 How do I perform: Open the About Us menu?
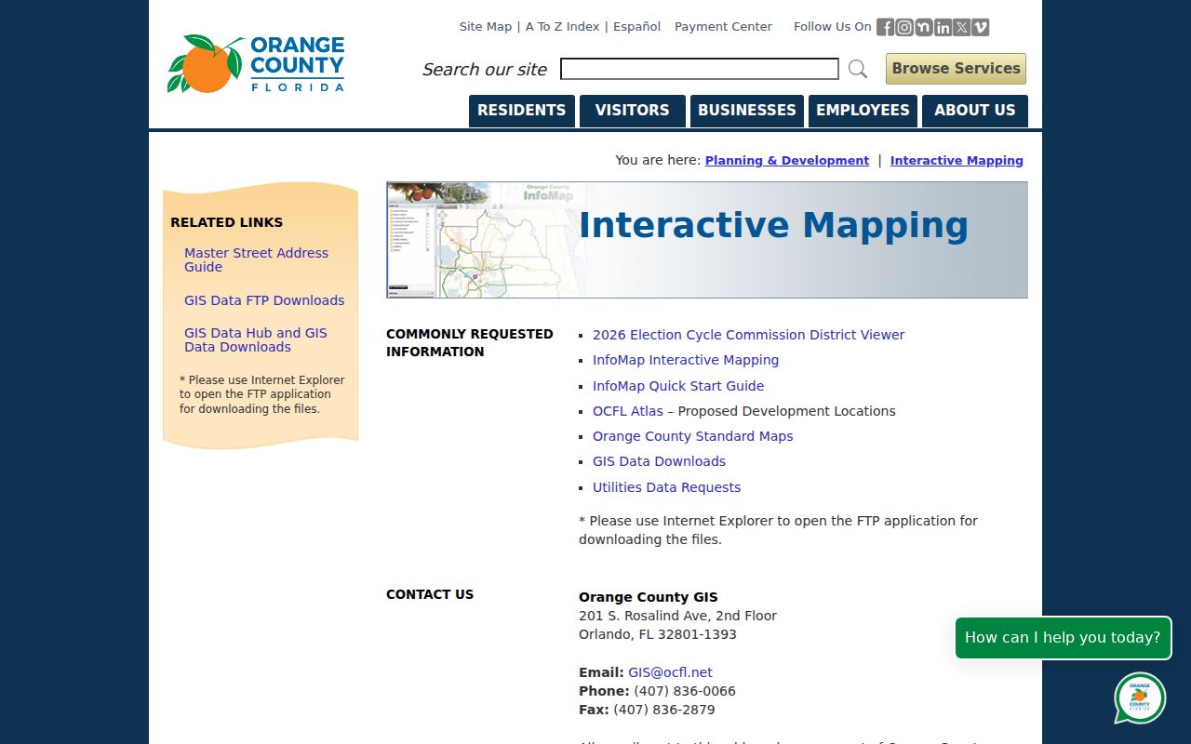click(x=975, y=111)
